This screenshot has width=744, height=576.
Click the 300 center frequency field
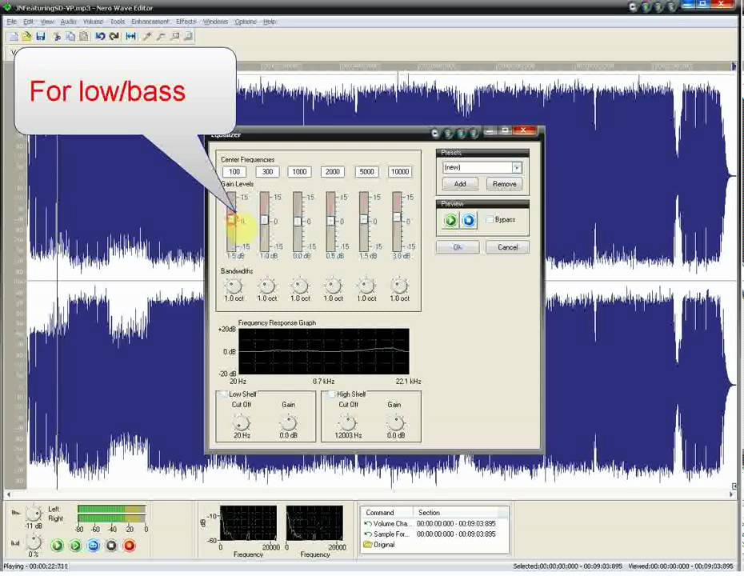(x=268, y=172)
